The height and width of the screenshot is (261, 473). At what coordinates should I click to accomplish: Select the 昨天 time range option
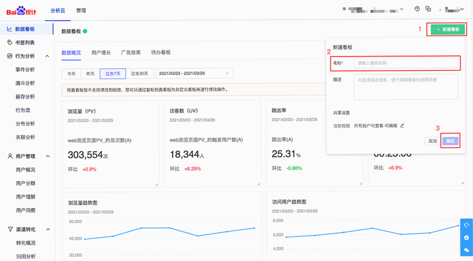90,74
